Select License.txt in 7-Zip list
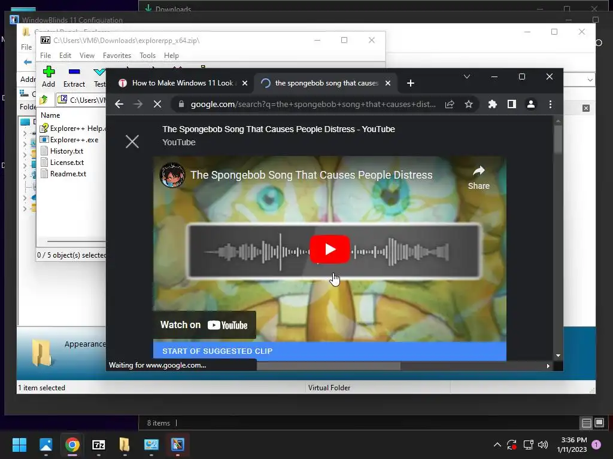 tap(62, 163)
